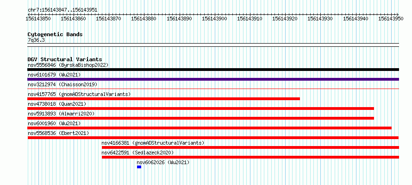The height and width of the screenshot is (185, 412).
Task: Click the red nsv5568536 variant bar
Action: click(213, 138)
